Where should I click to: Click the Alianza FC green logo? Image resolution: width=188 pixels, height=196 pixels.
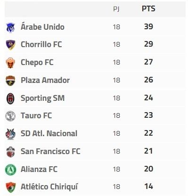(10, 170)
